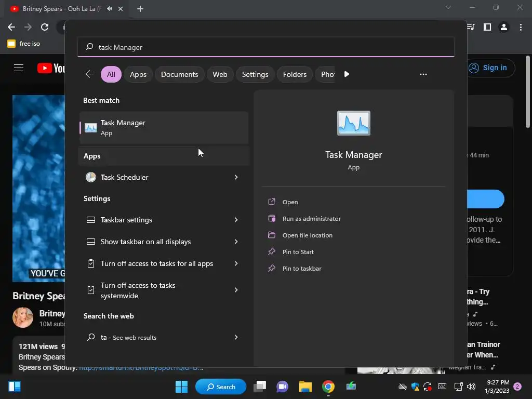Image resolution: width=532 pixels, height=399 pixels.
Task: Switch to the Documents filter tab
Action: (179, 74)
